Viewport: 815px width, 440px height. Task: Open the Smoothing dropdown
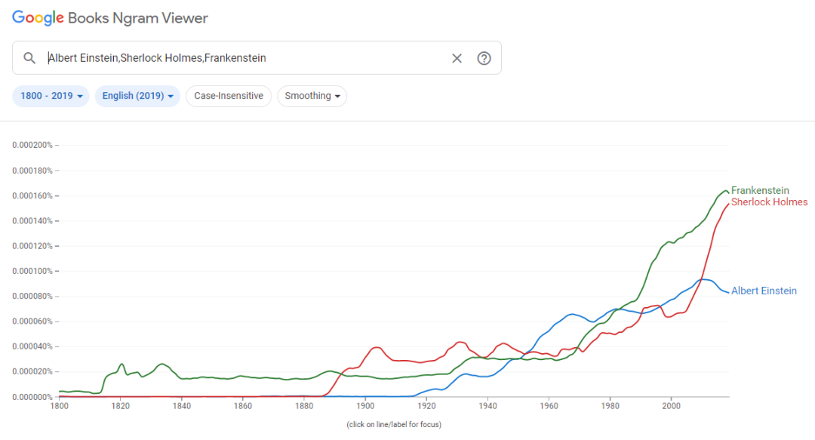tap(312, 96)
